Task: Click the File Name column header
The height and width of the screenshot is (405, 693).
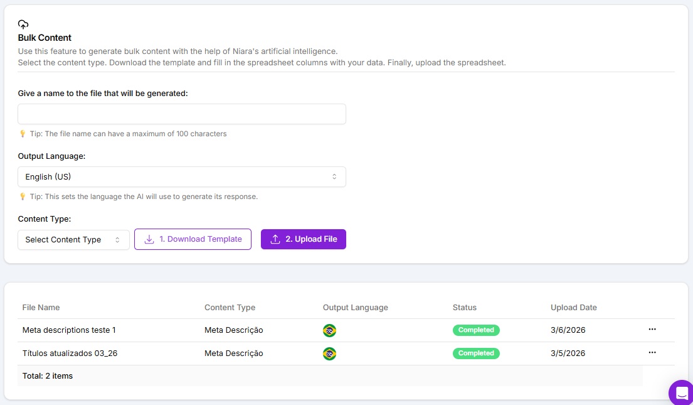Action: tap(41, 308)
